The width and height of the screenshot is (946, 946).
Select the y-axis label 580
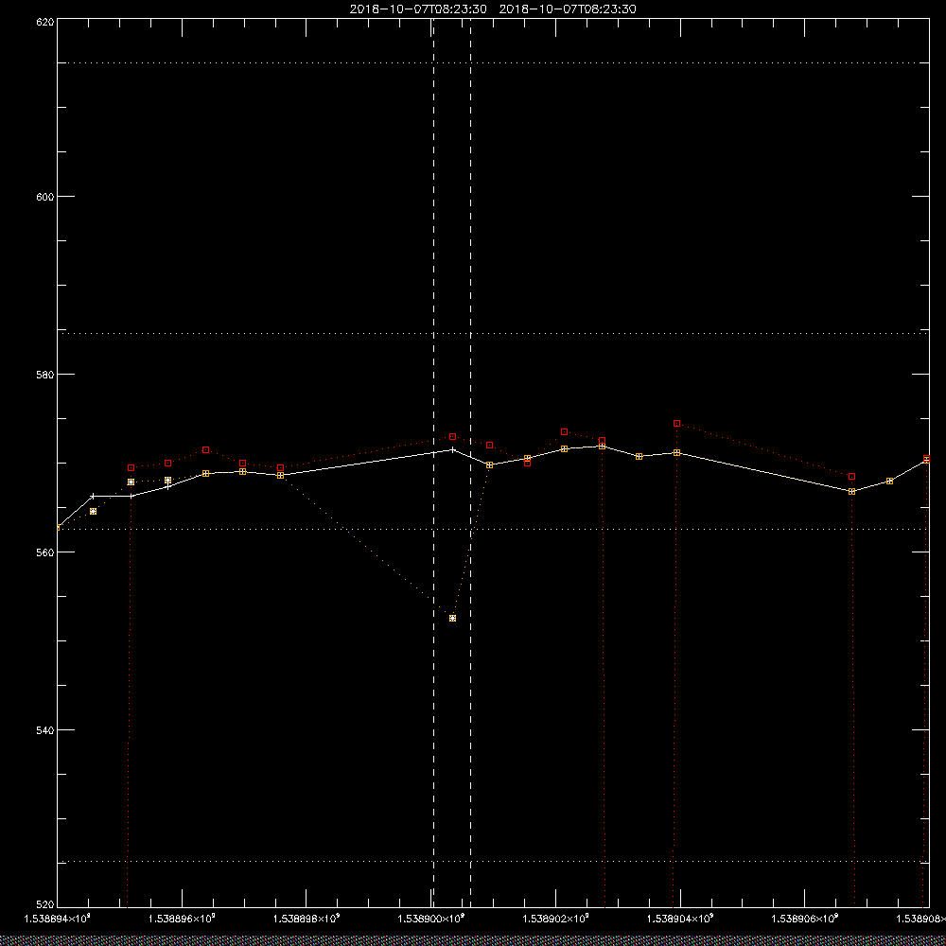click(x=46, y=374)
